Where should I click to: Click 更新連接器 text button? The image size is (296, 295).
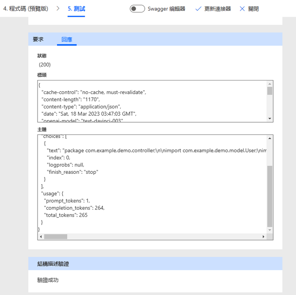(218, 9)
